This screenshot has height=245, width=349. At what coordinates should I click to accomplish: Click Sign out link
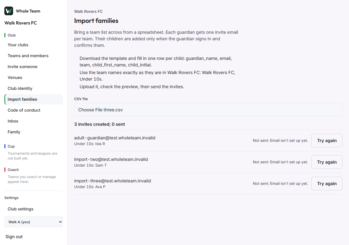pyautogui.click(x=14, y=237)
